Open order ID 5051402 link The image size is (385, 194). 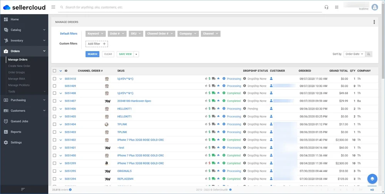pyautogui.click(x=70, y=140)
